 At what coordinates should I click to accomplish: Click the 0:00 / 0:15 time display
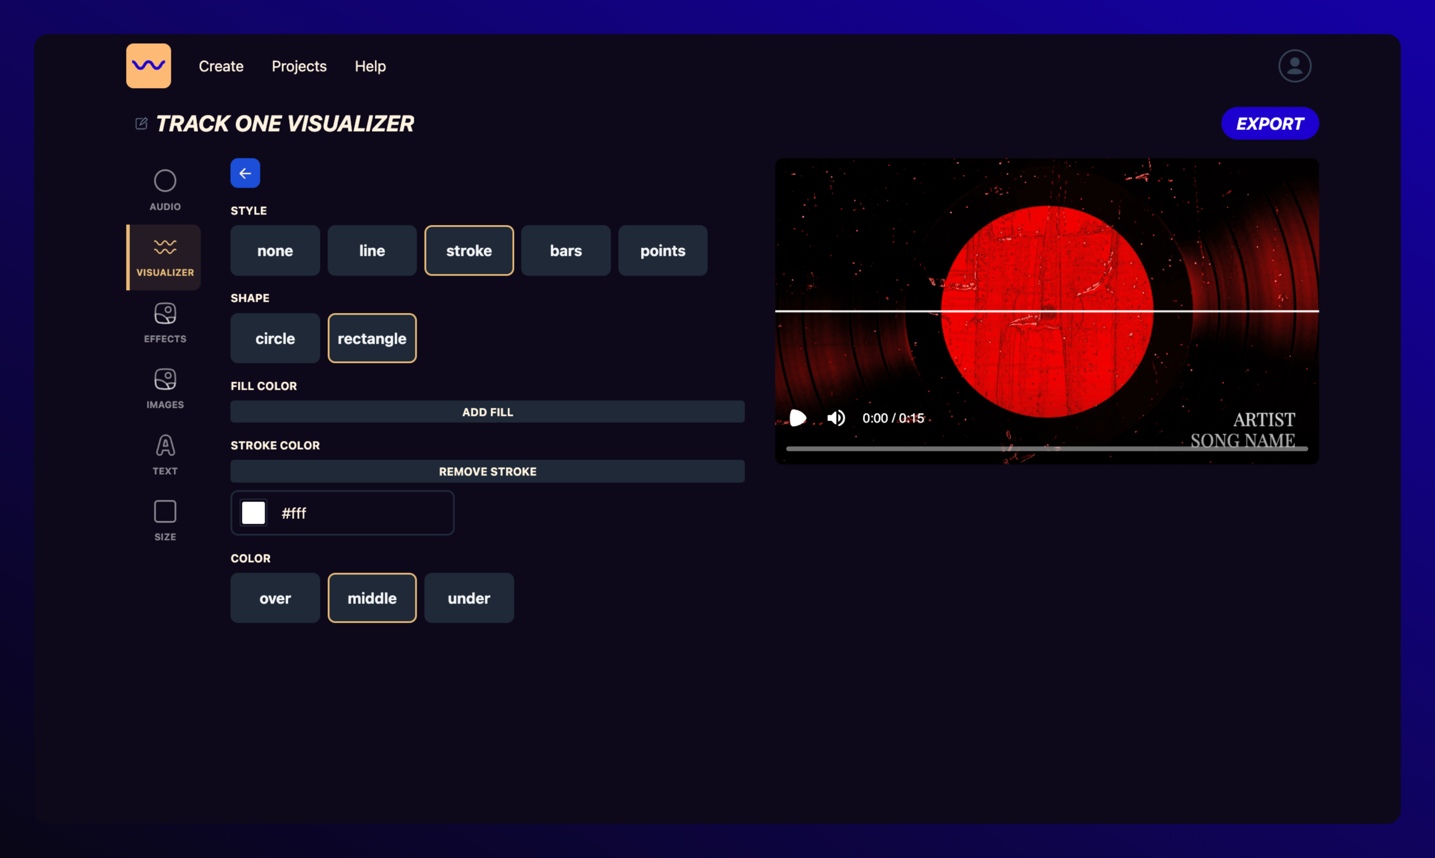pyautogui.click(x=892, y=418)
